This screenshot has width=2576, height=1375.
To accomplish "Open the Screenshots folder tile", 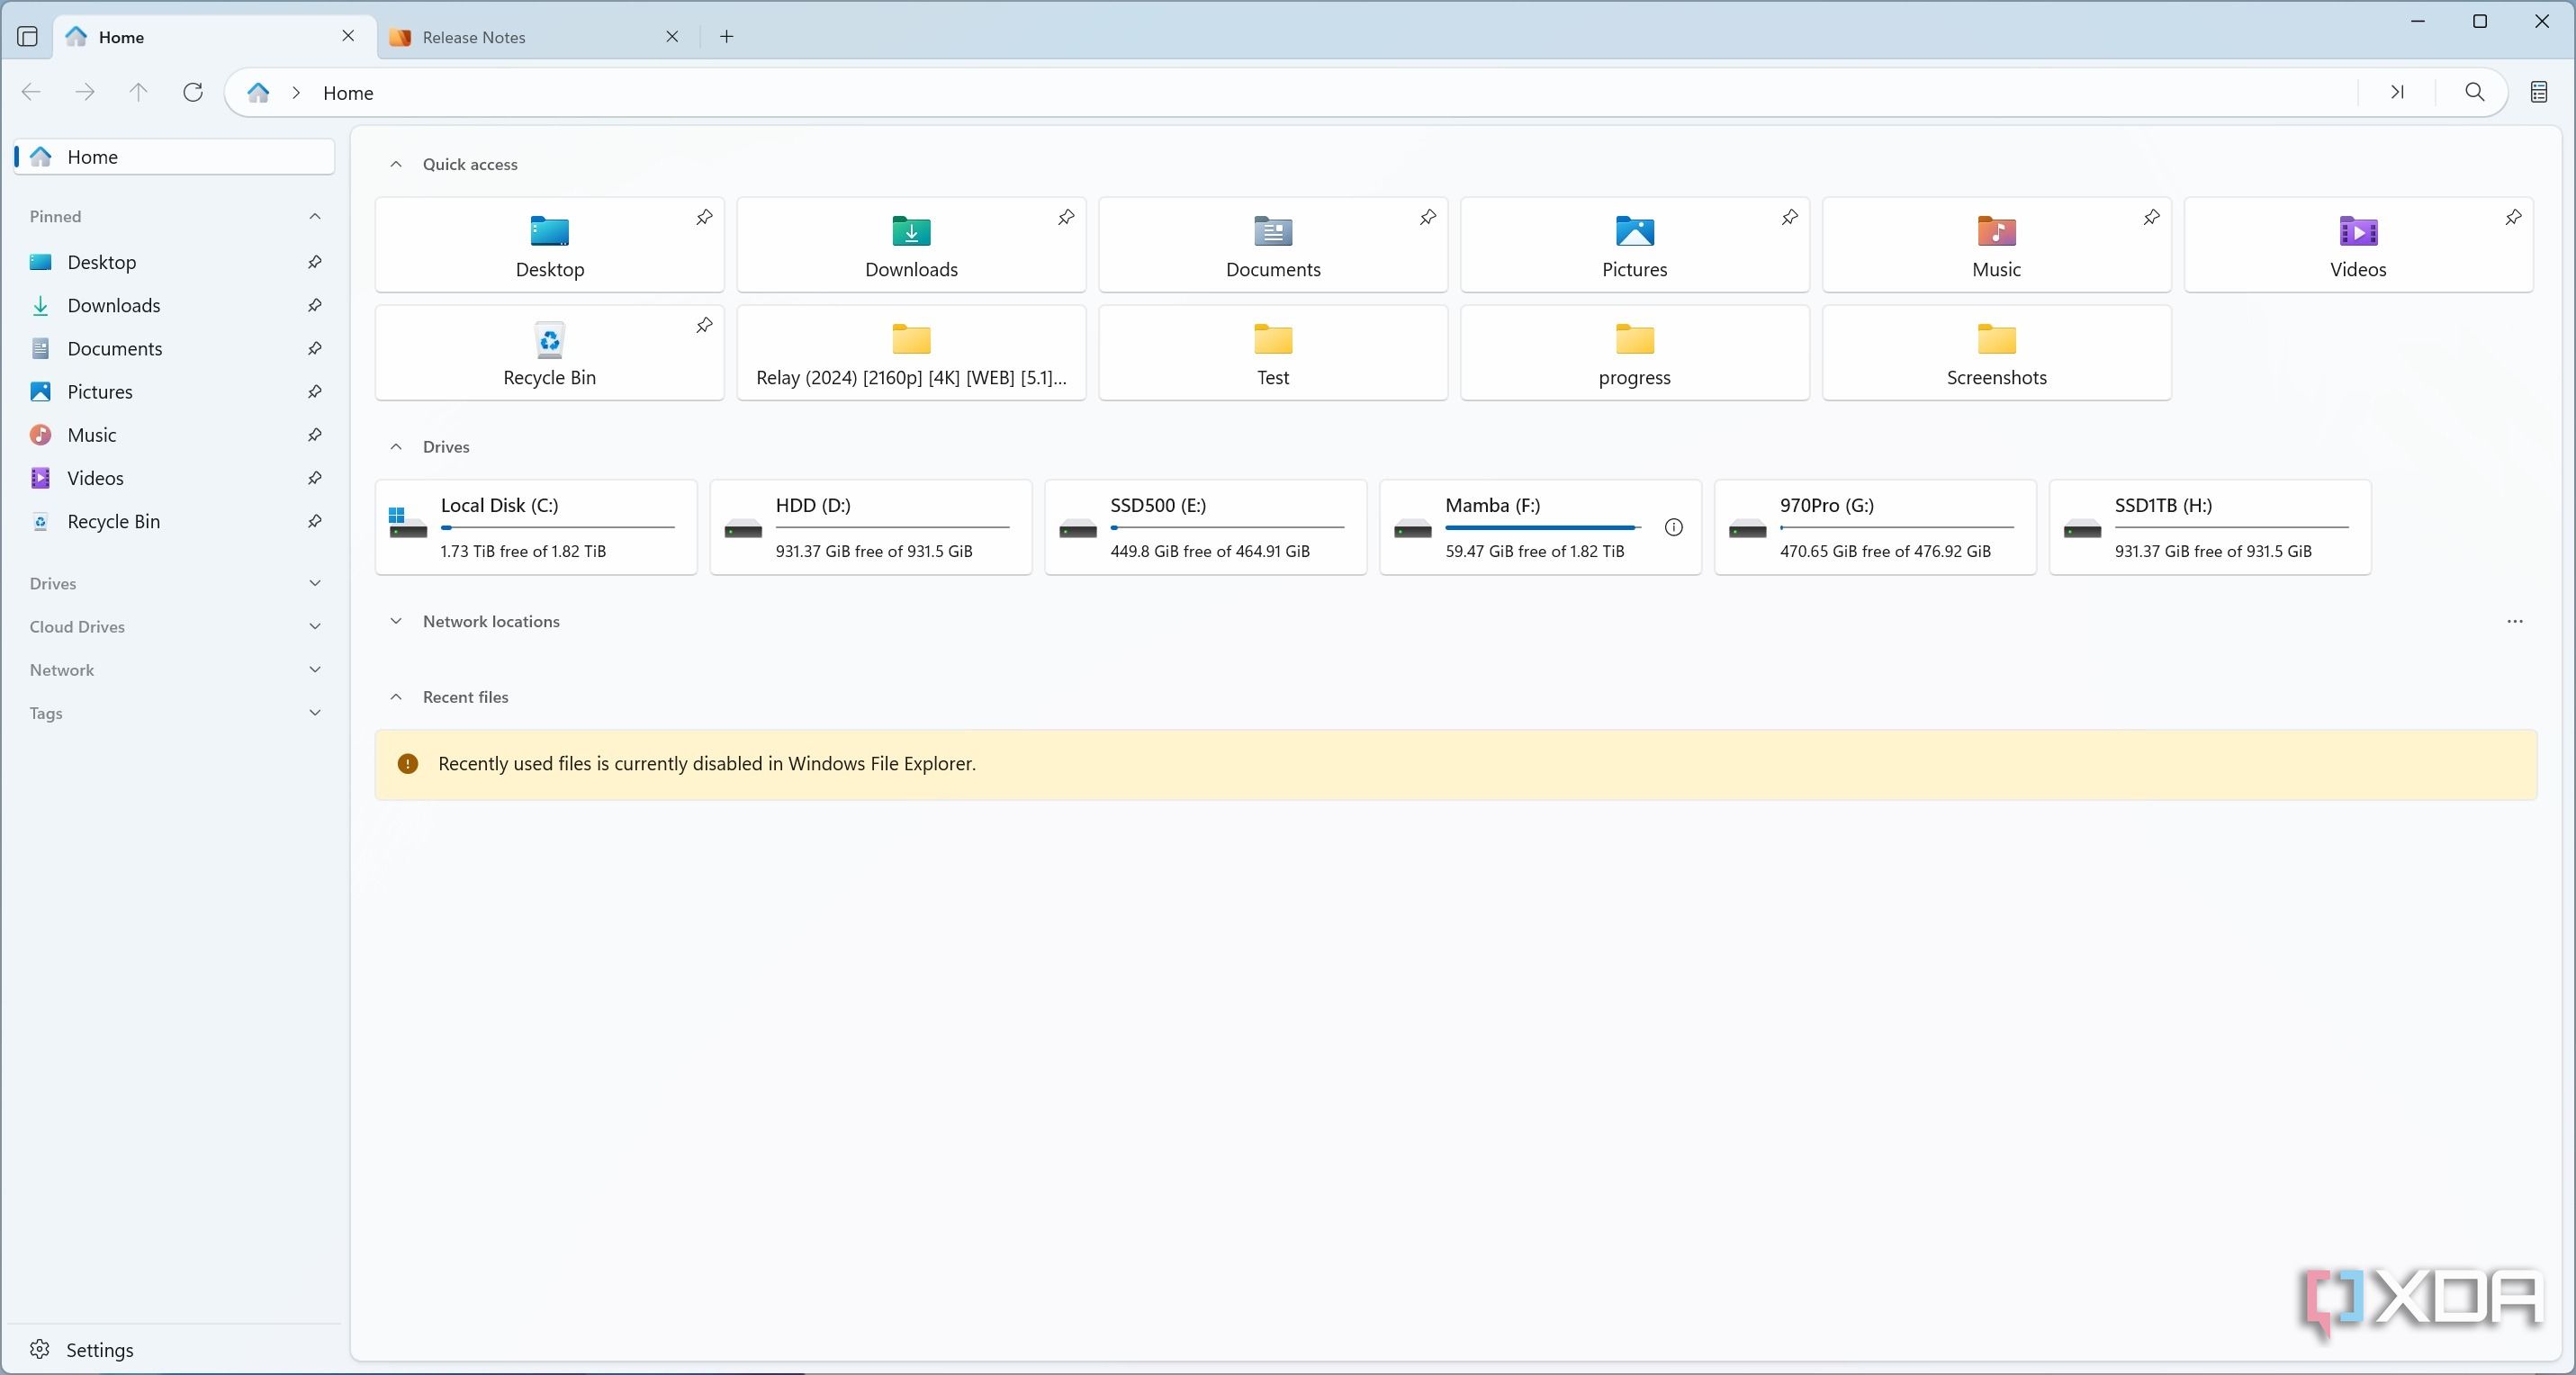I will [1996, 353].
